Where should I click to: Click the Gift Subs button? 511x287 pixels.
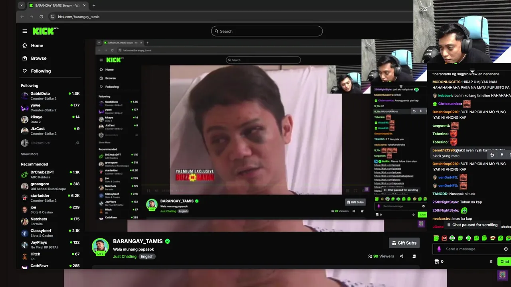pos(404,243)
